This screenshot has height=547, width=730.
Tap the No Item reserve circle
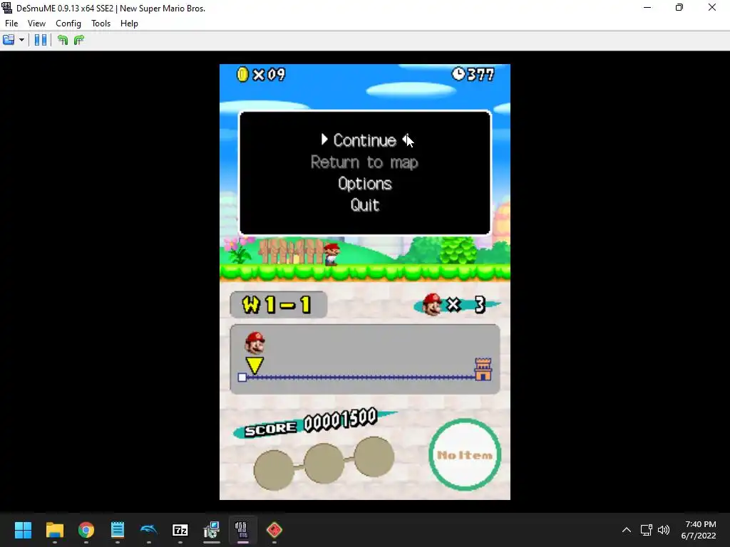coord(465,454)
